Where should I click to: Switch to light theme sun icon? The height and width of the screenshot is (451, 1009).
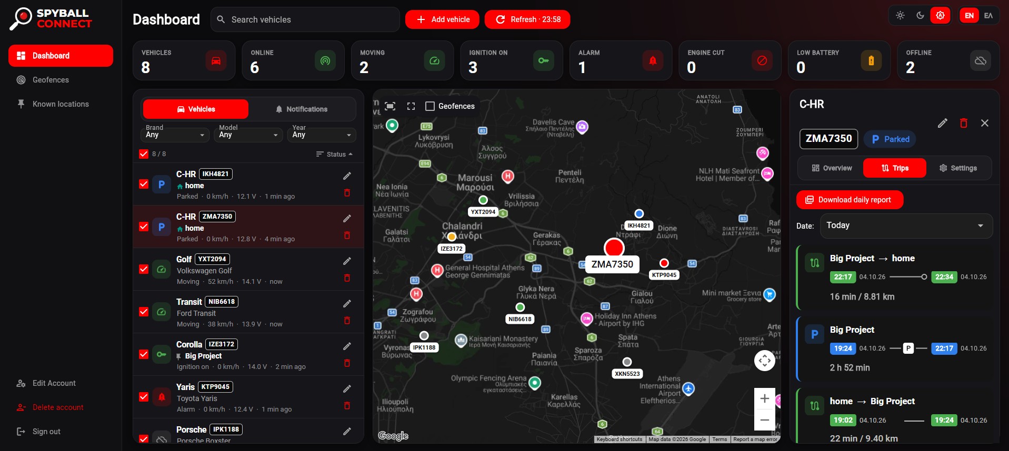pyautogui.click(x=900, y=16)
